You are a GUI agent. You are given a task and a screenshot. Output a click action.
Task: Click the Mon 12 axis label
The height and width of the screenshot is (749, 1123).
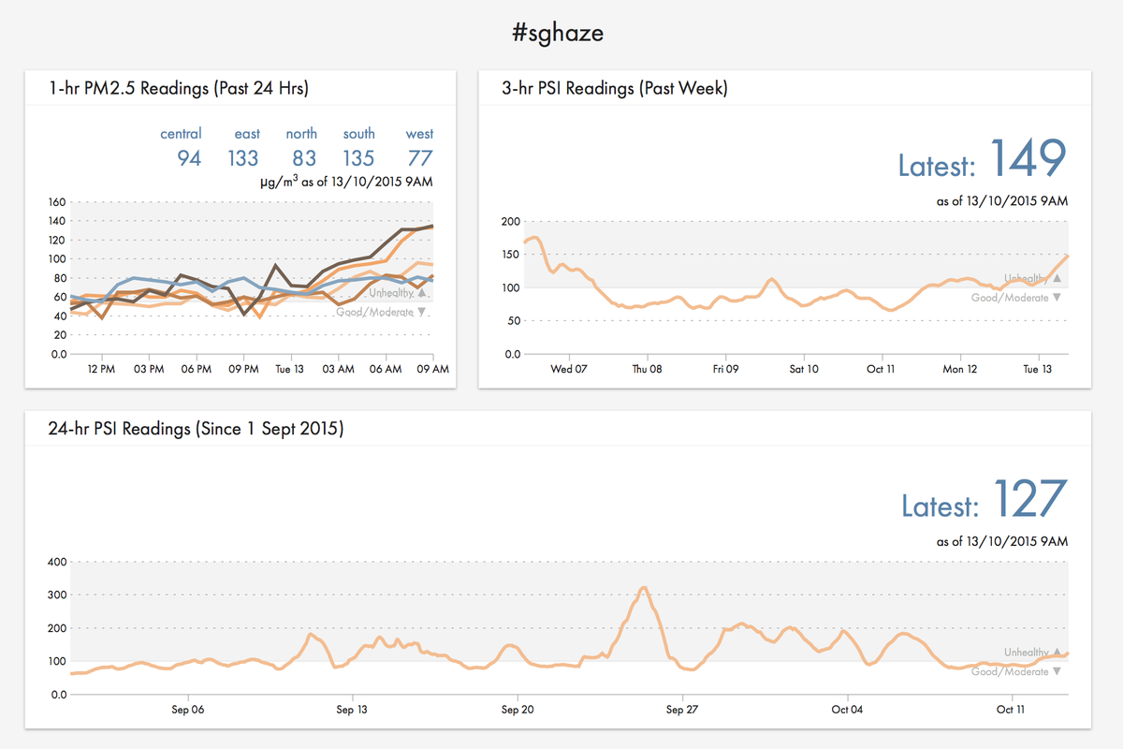pos(959,370)
